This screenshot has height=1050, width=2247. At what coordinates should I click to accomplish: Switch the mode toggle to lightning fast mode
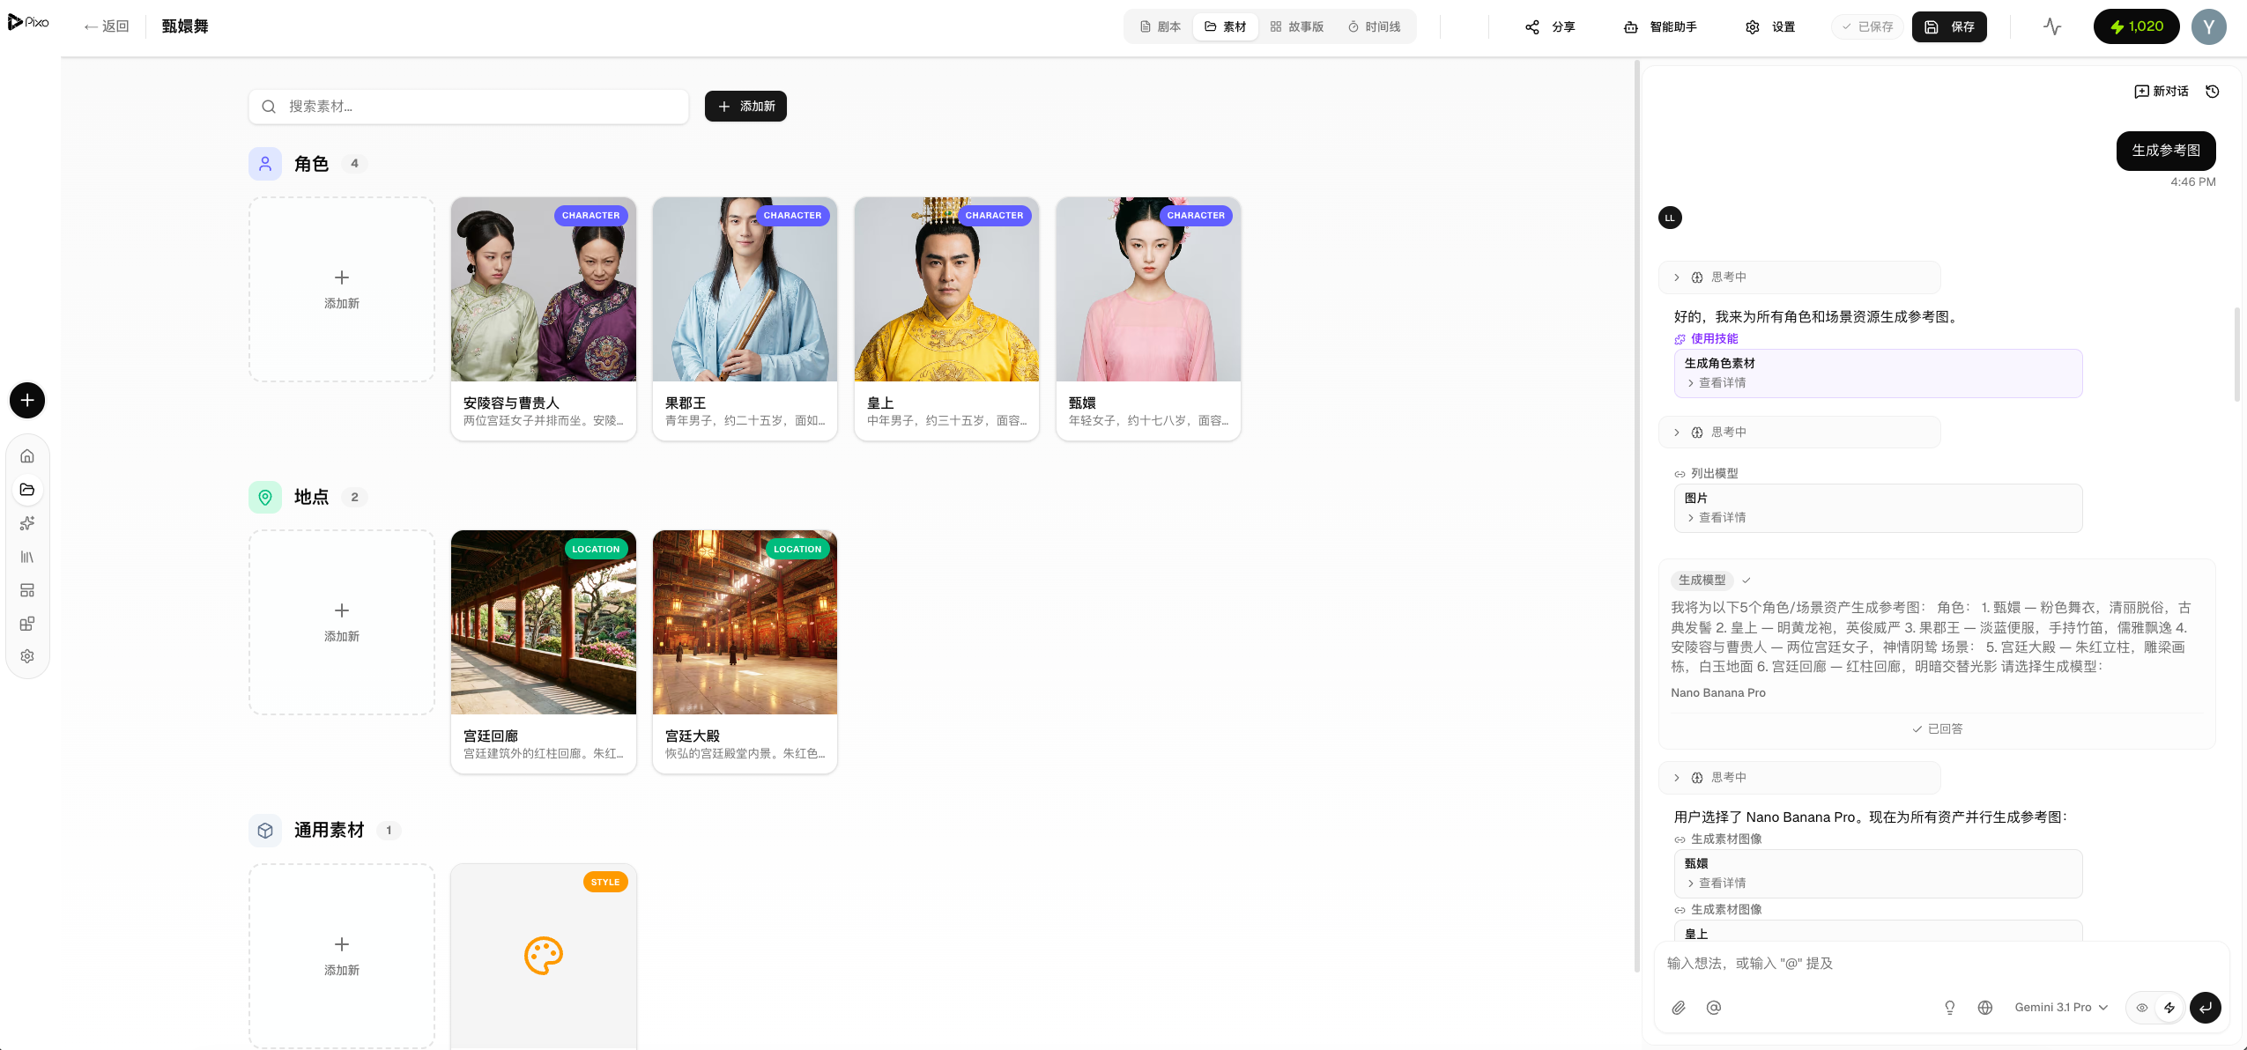coord(2169,1008)
